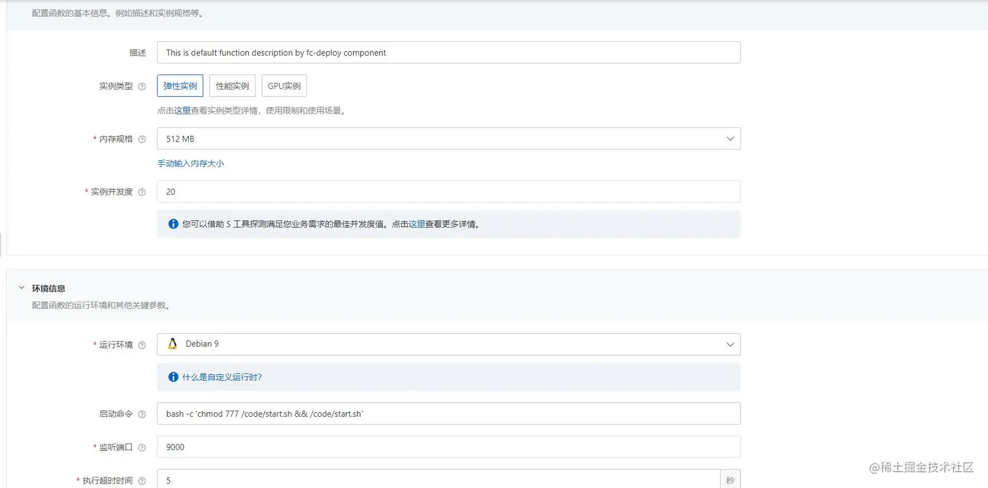Viewport: 988px width, 488px height.
Task: Click info icon beside 什么是自定义运行时
Action: point(173,377)
